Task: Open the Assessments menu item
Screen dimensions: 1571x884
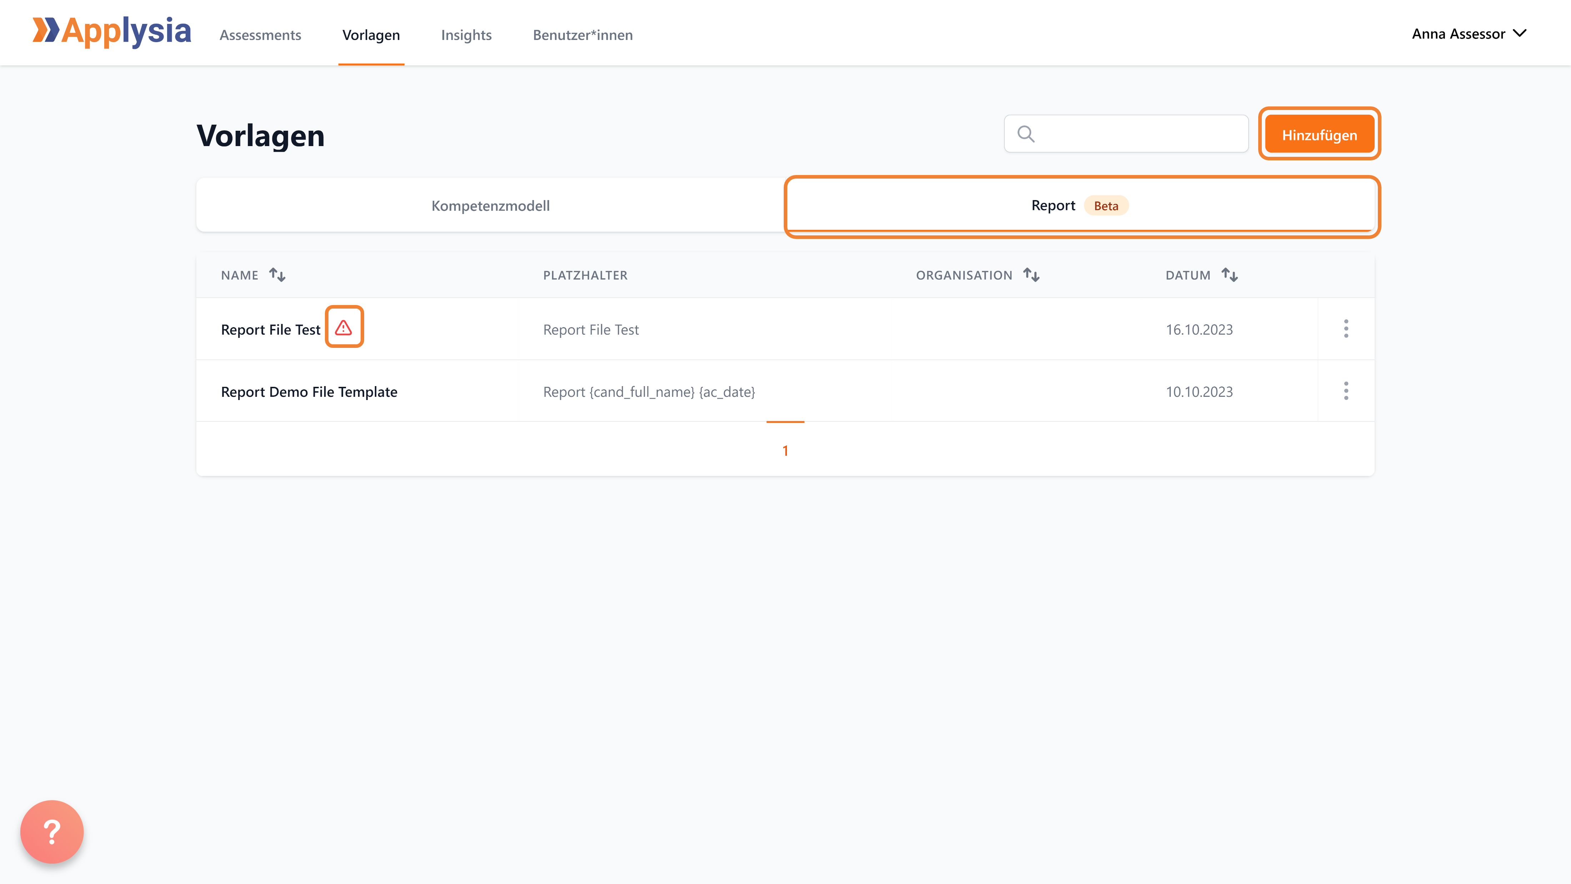Action: (260, 35)
